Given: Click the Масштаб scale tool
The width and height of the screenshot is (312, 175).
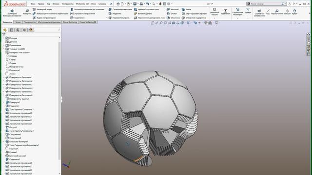Looking at the screenshot, I should [x=173, y=9].
